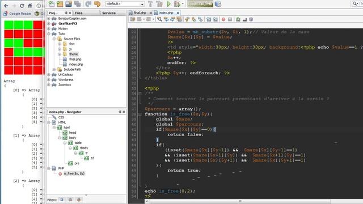Select the pre element in Navigator

coord(77,163)
